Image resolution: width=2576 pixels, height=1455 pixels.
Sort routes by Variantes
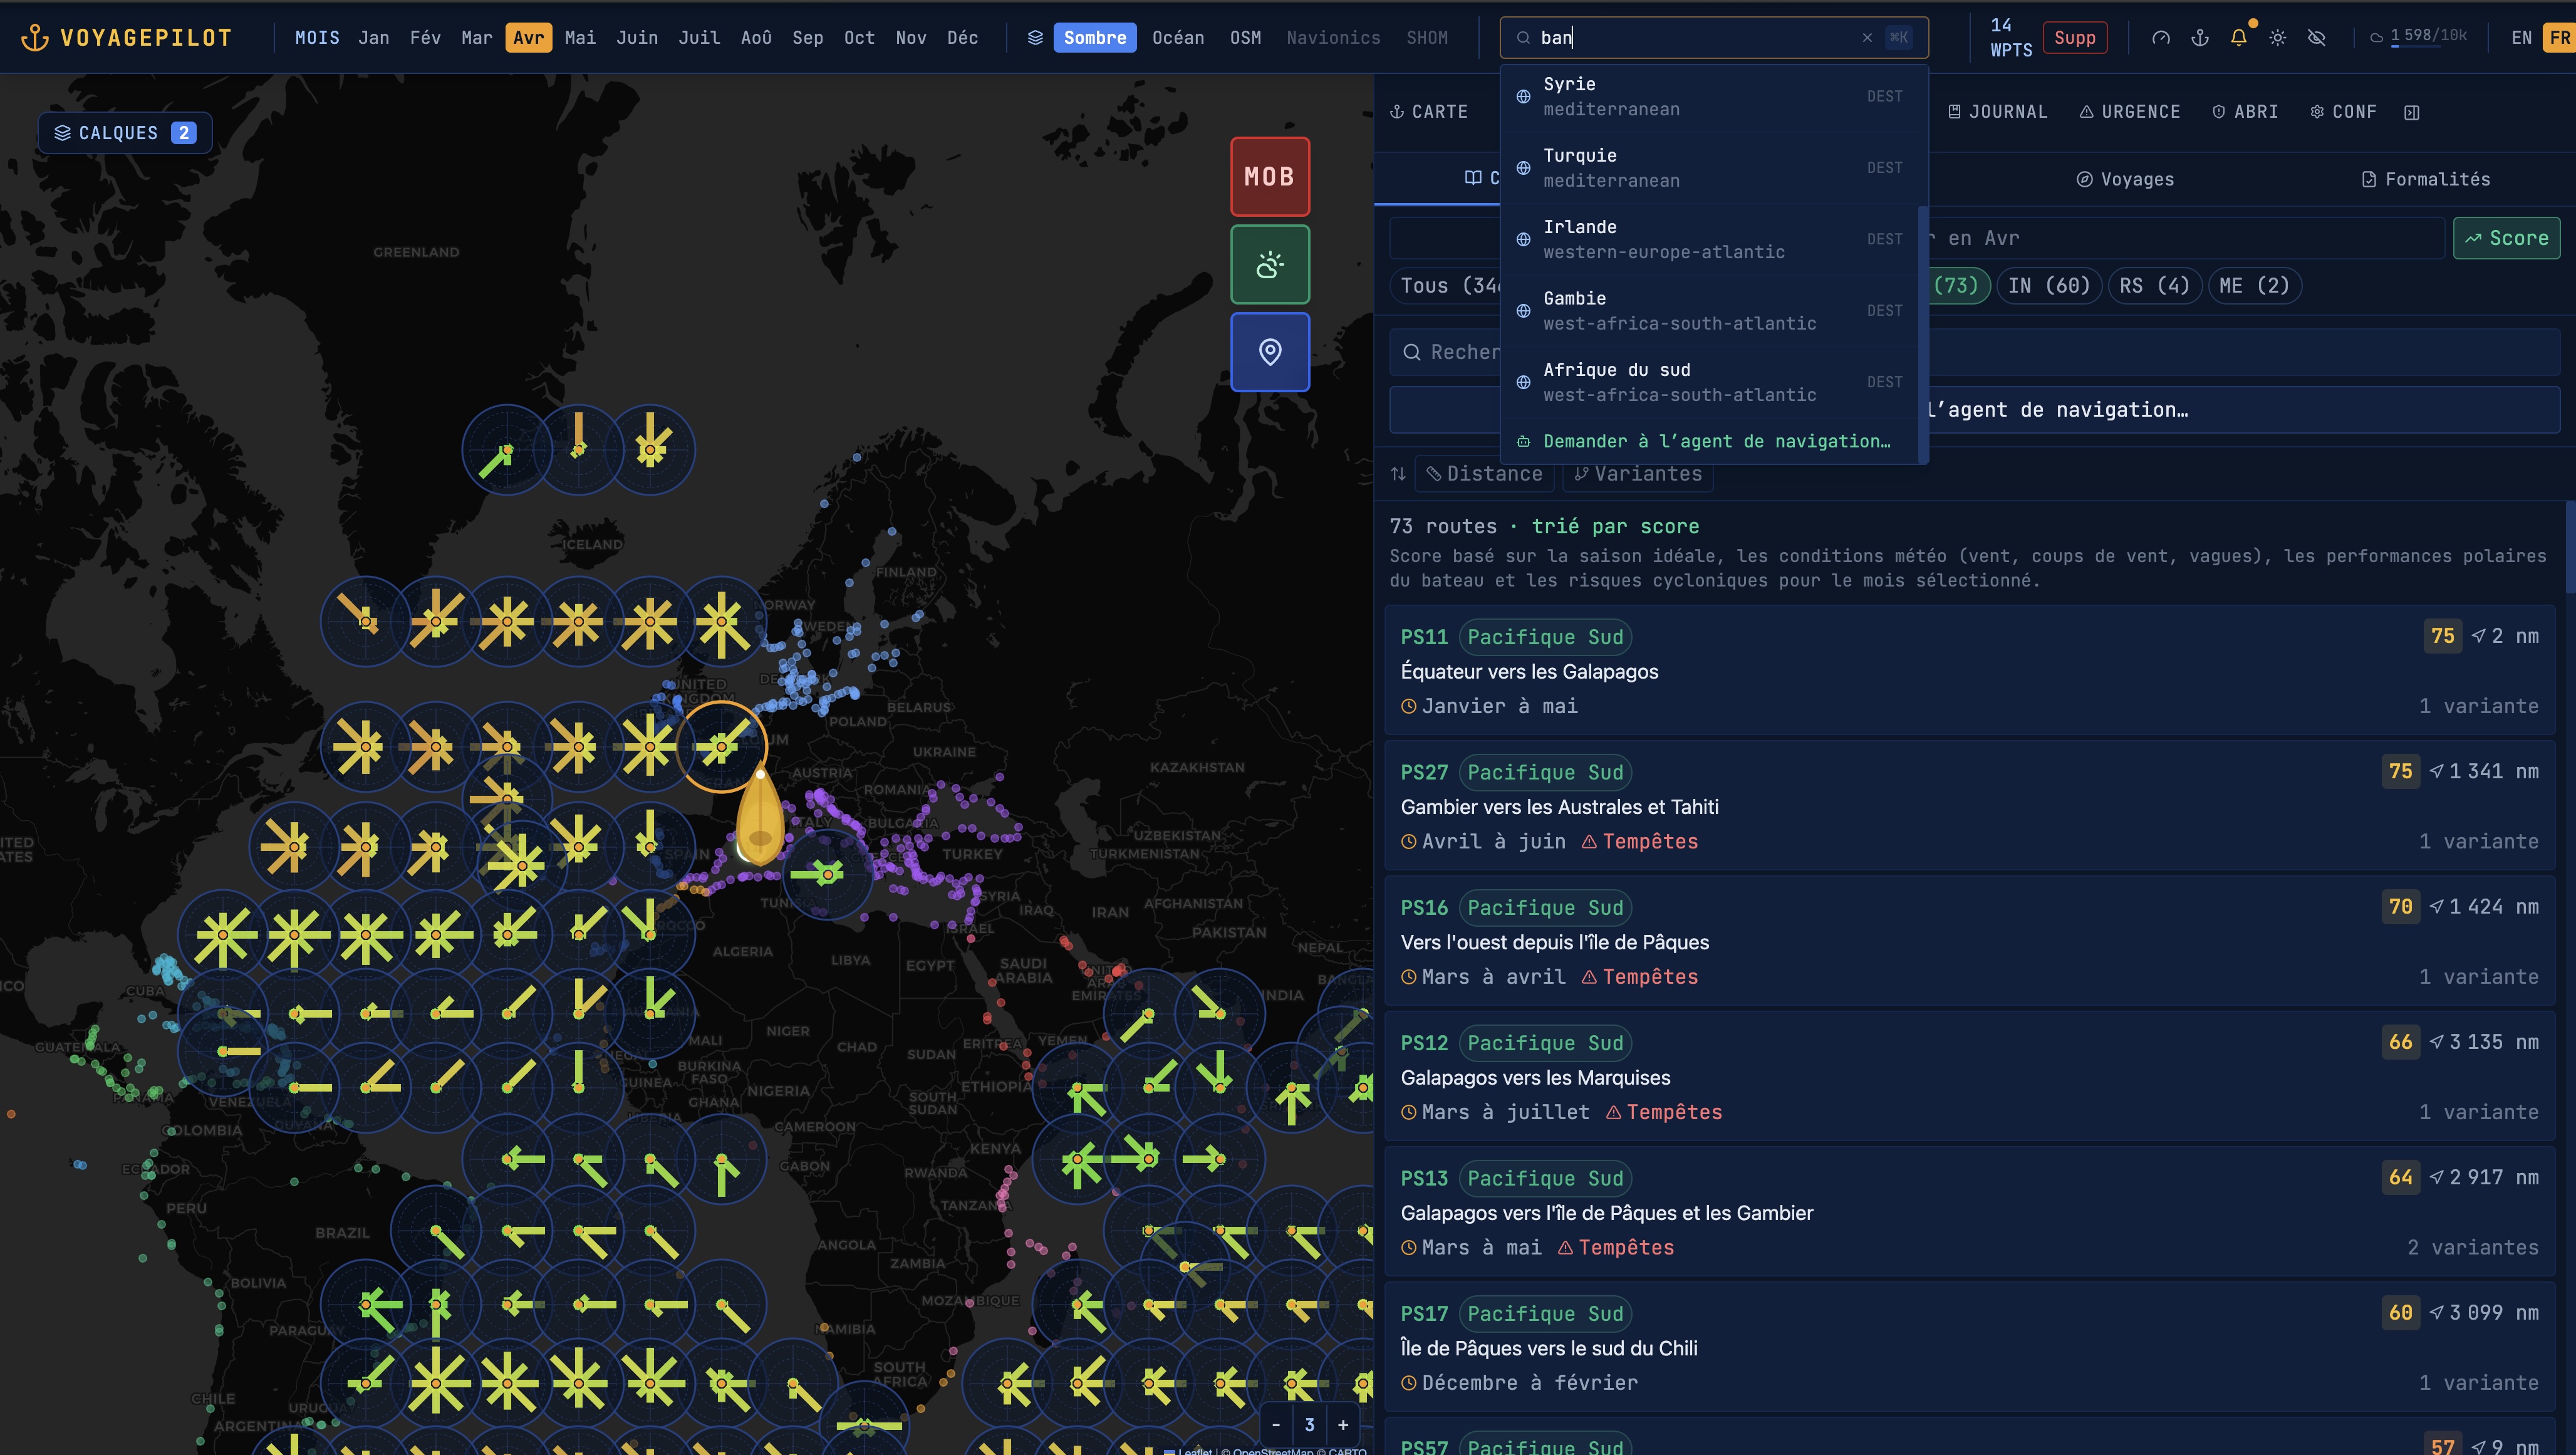click(x=1638, y=474)
